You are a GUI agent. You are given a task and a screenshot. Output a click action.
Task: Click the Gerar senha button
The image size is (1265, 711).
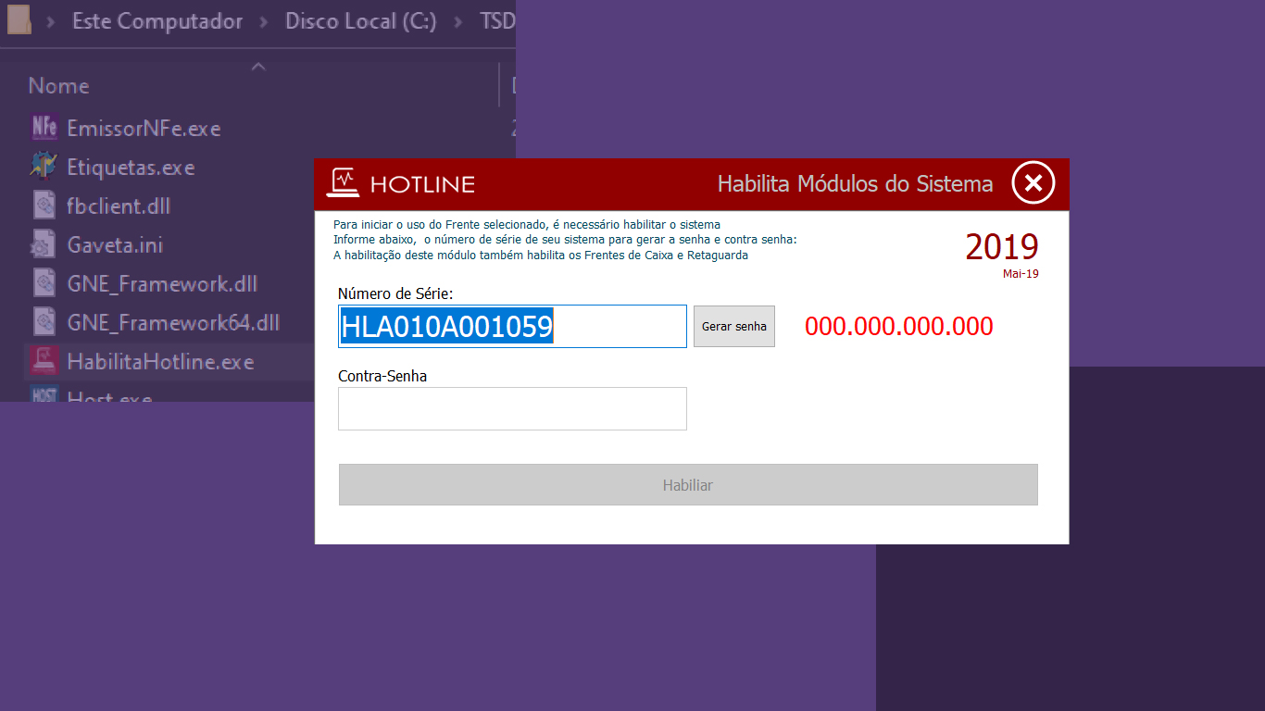(734, 327)
